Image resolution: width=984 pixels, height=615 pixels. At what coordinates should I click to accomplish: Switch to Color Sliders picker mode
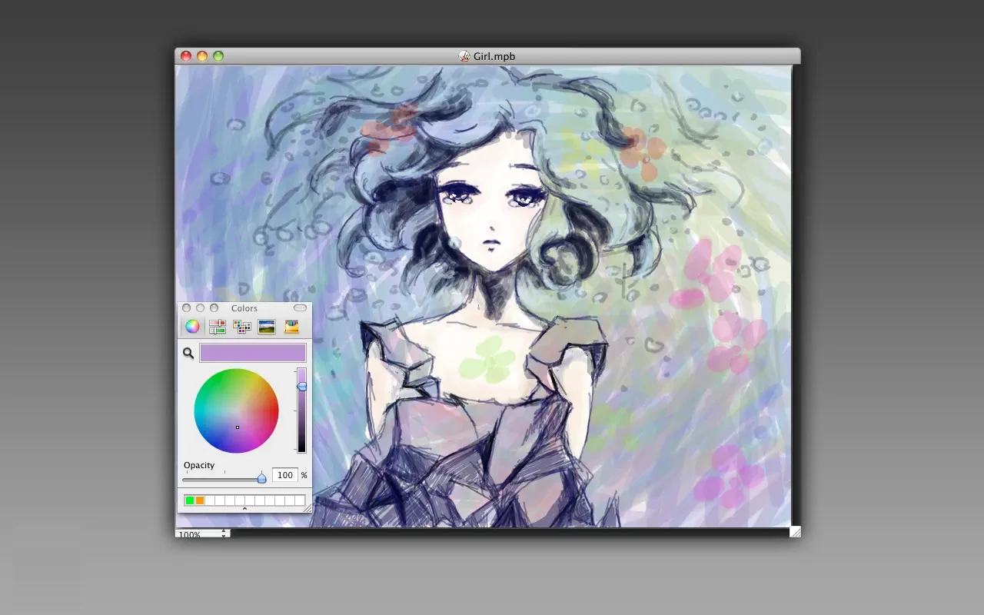coord(218,327)
